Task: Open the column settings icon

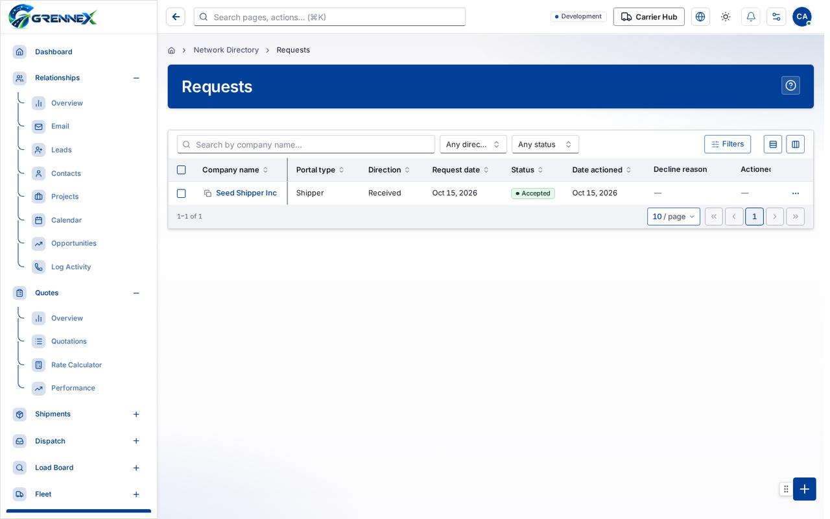Action: click(x=796, y=144)
